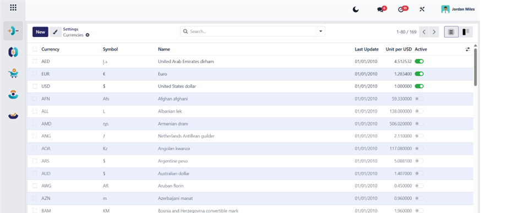Go to next page of records

[x=434, y=32]
